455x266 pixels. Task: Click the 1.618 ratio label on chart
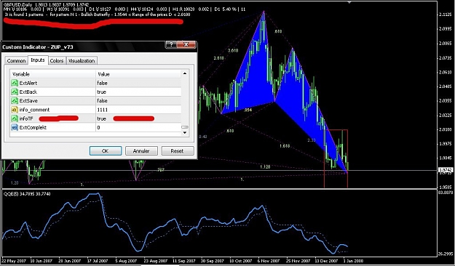pyautogui.click(x=284, y=146)
